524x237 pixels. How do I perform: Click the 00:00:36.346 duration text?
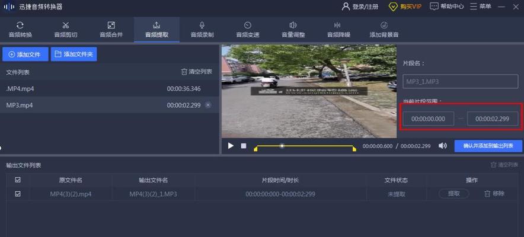click(184, 89)
